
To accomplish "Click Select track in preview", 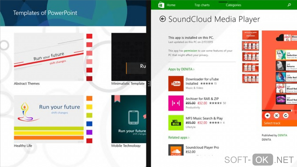I will (x=272, y=123).
